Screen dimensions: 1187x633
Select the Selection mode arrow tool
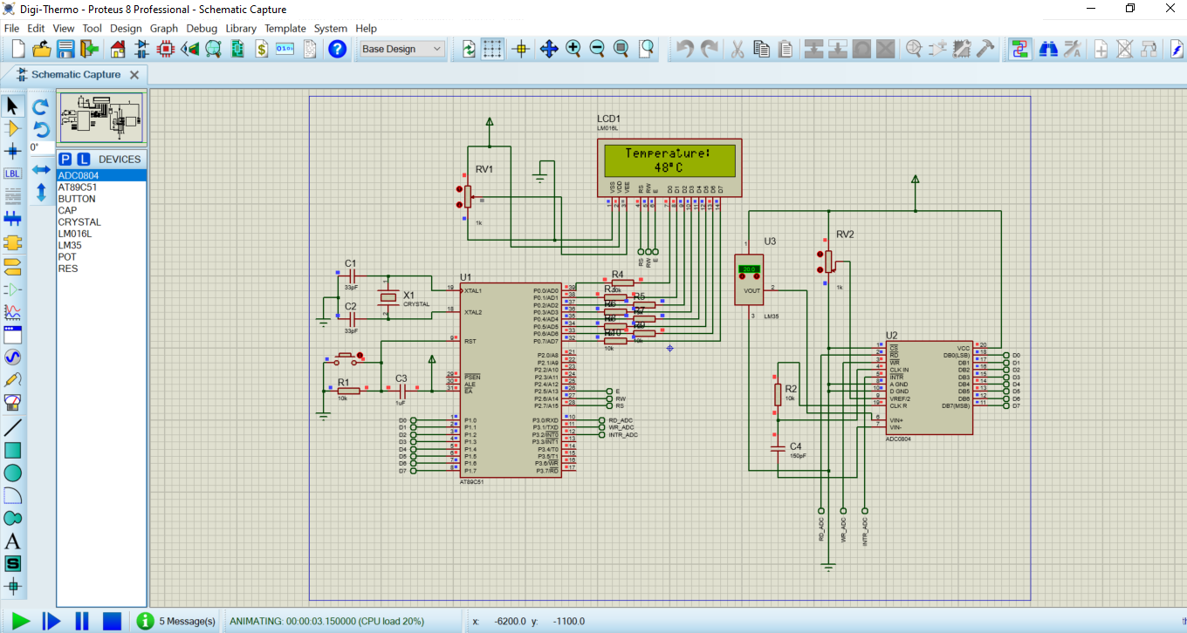[12, 105]
